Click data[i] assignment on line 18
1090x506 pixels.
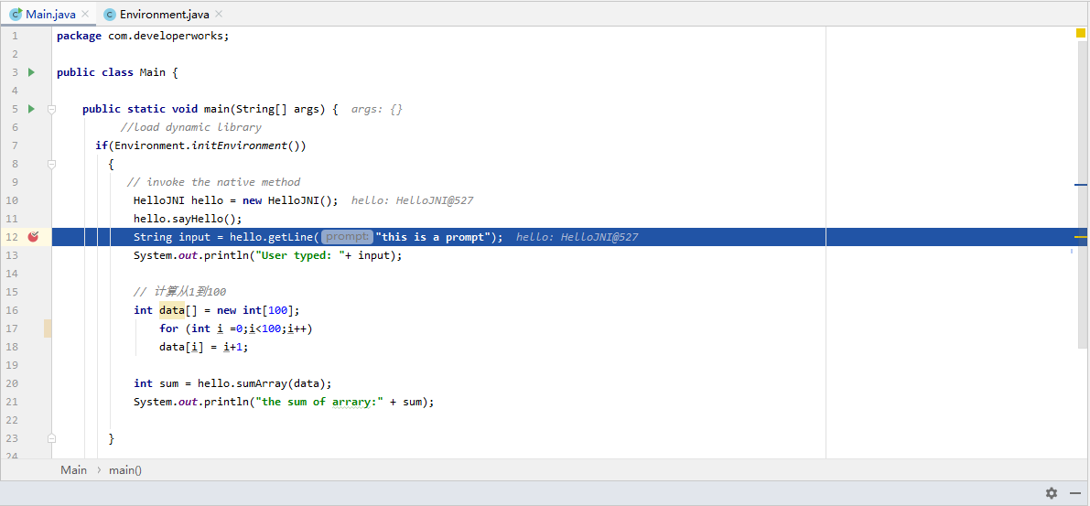(x=203, y=347)
